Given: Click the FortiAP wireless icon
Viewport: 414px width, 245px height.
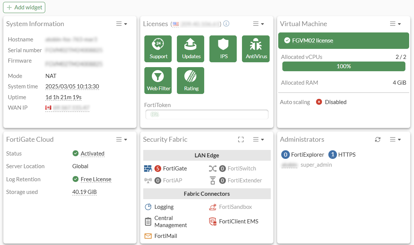Looking at the screenshot, I should pos(148,180).
